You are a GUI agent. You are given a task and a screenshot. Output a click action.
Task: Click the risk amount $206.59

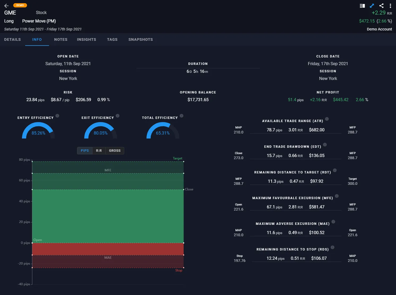pyautogui.click(x=83, y=100)
